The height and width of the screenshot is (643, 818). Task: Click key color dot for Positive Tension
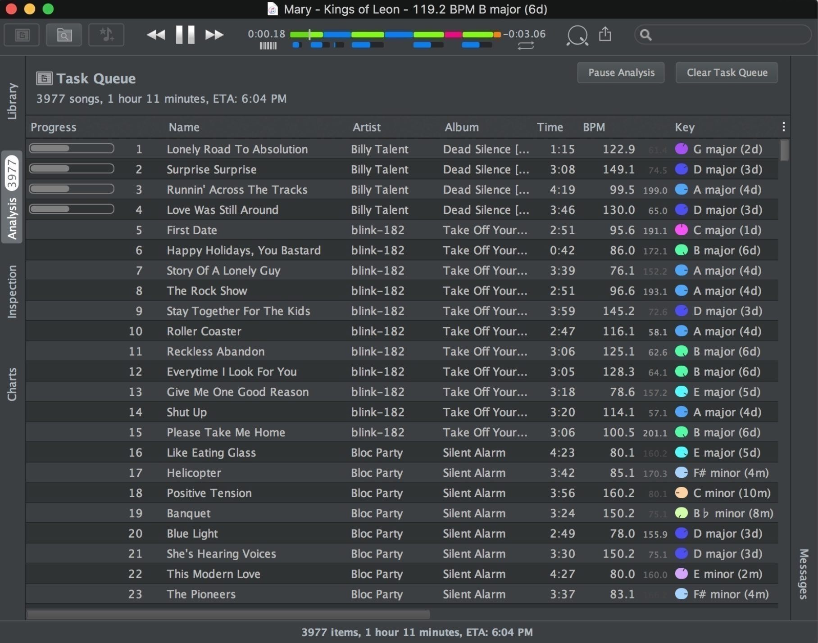click(x=682, y=493)
